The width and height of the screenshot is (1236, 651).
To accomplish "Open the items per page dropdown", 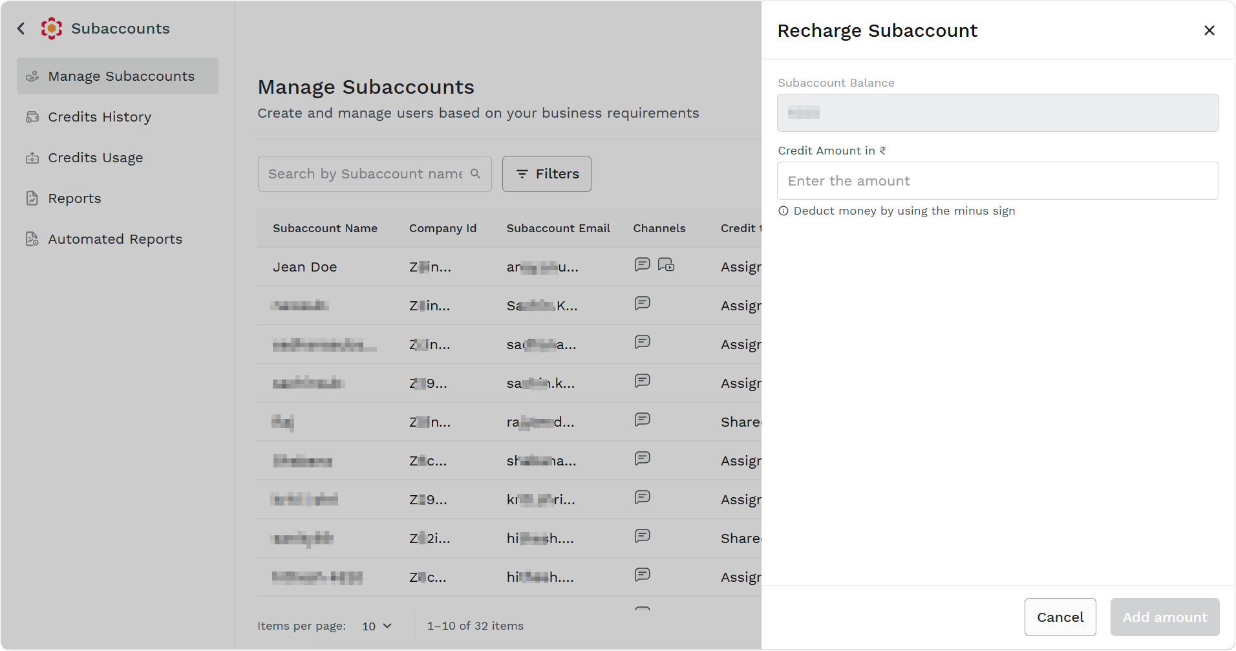I will [x=378, y=626].
